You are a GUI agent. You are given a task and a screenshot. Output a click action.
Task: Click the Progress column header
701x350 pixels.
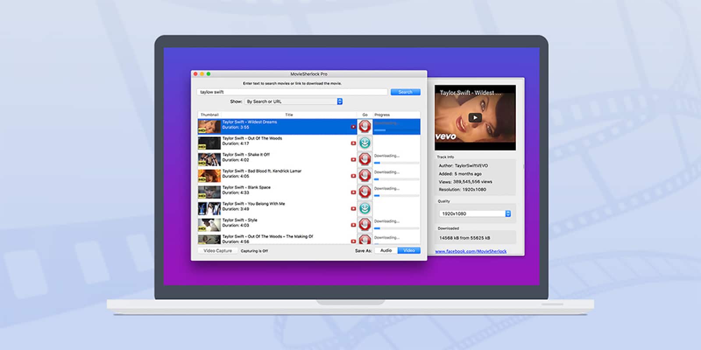click(x=382, y=115)
